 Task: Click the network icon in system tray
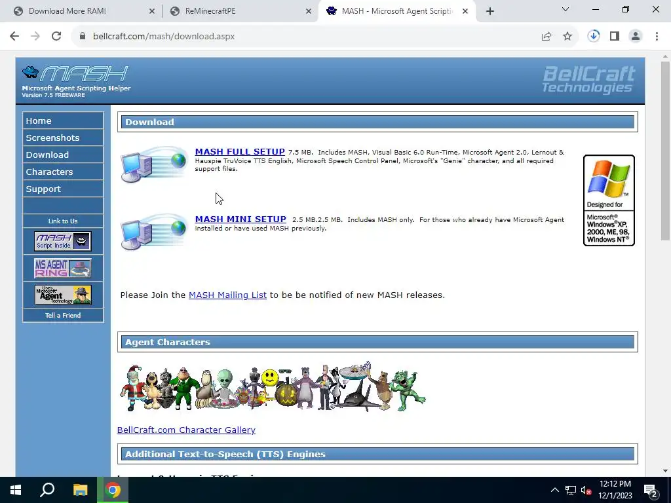(571, 490)
